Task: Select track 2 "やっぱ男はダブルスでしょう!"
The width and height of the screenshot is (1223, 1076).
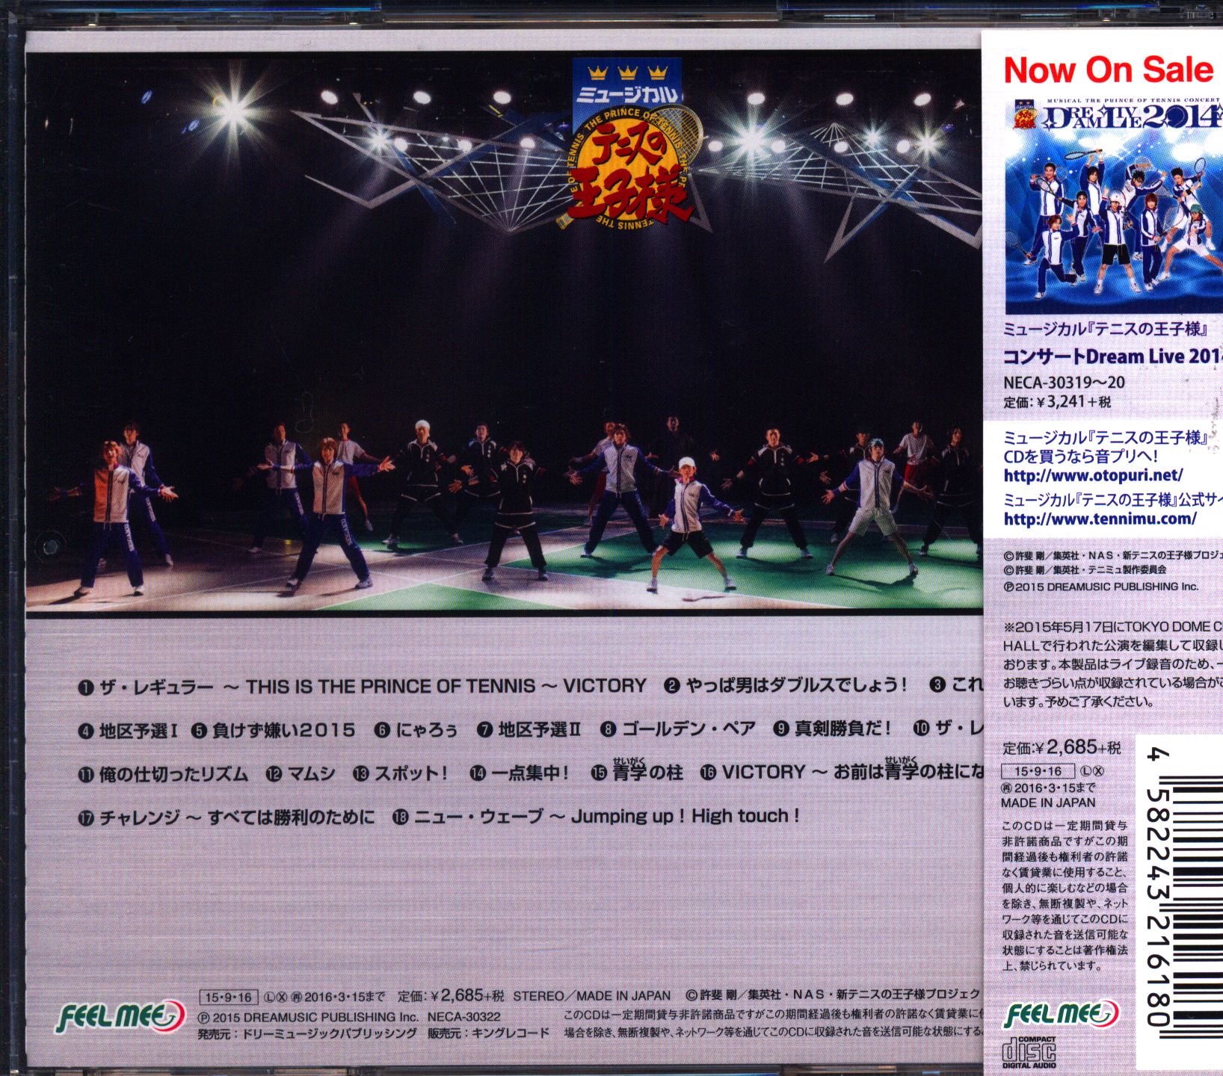Action: pyautogui.click(x=786, y=686)
